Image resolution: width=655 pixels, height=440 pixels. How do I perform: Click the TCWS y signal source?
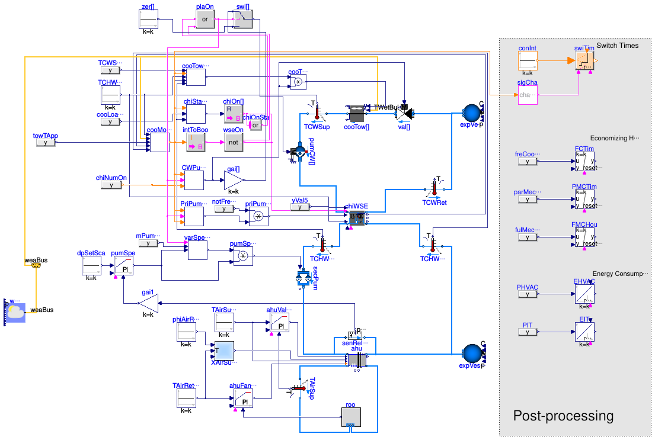coord(110,70)
